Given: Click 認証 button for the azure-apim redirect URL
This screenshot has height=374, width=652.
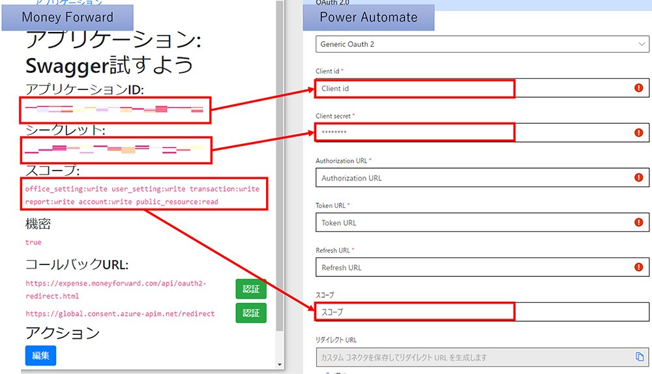Looking at the screenshot, I should (x=251, y=313).
